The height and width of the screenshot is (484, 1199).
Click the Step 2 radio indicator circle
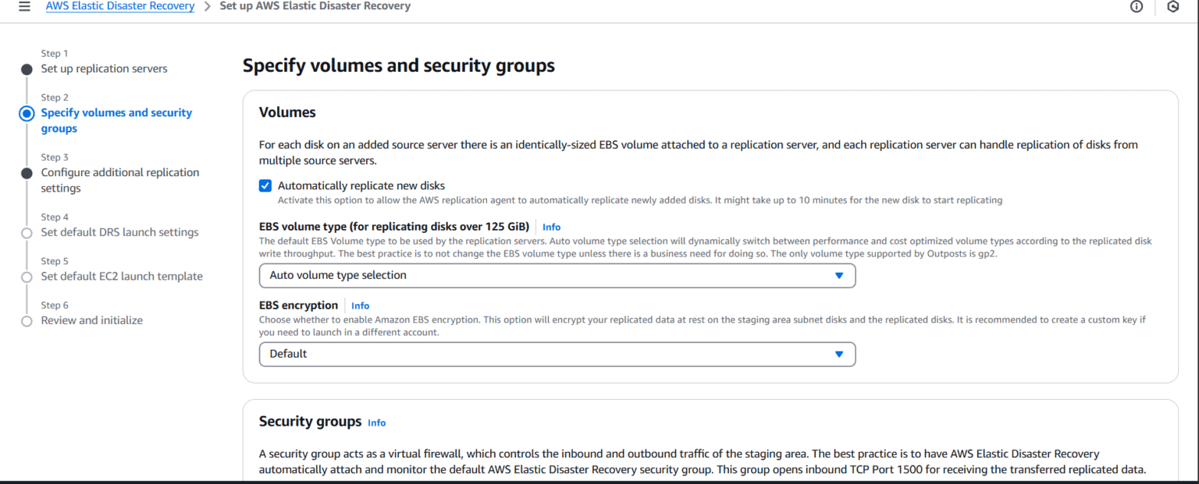[x=26, y=113]
